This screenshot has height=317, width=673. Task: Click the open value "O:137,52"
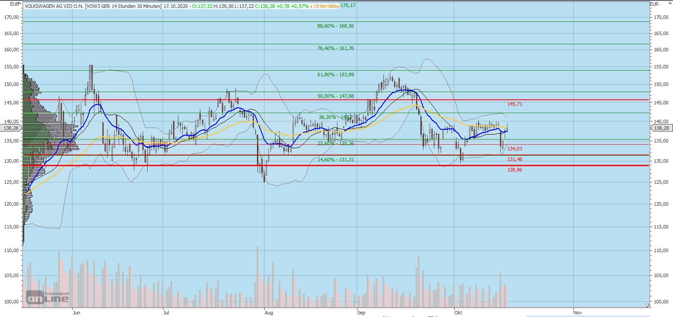pyautogui.click(x=203, y=6)
